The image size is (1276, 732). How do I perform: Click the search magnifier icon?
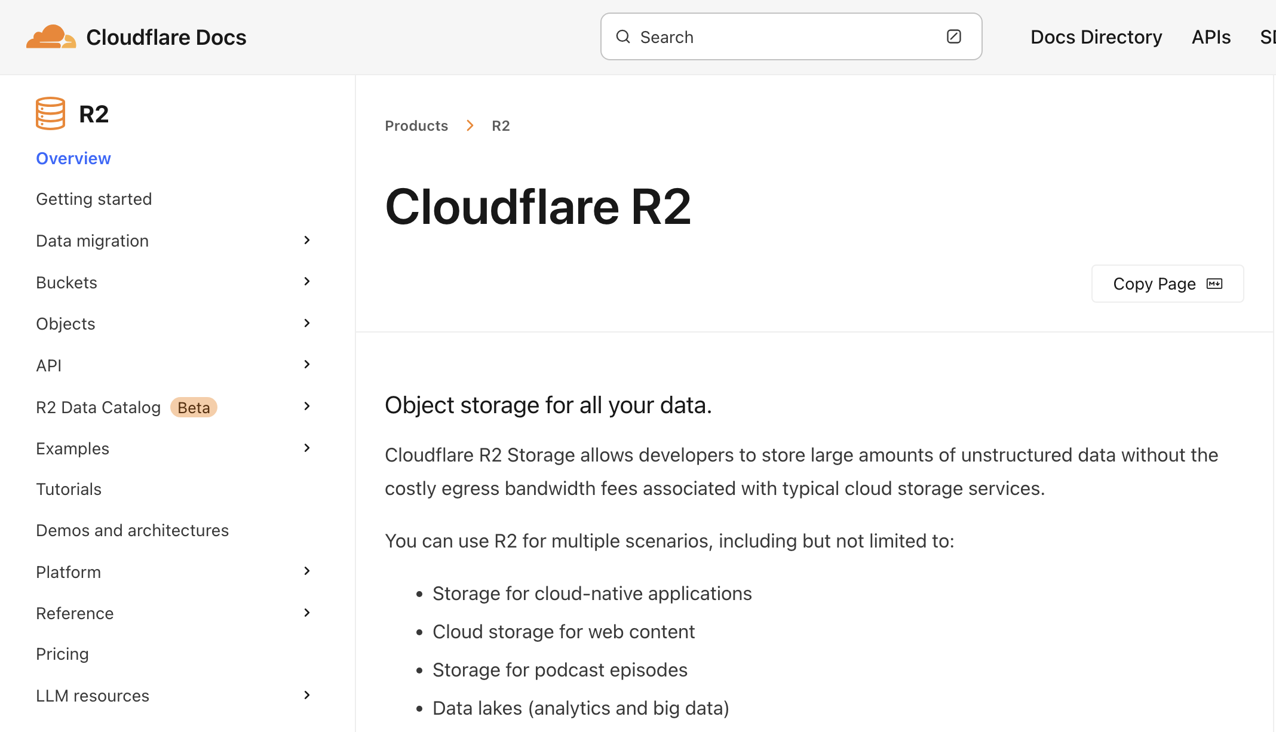click(623, 36)
